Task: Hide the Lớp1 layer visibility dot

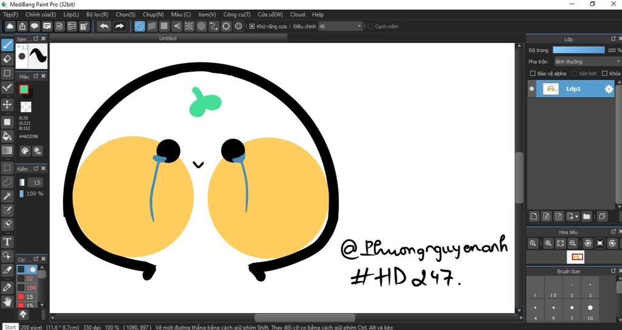Action: click(x=531, y=89)
